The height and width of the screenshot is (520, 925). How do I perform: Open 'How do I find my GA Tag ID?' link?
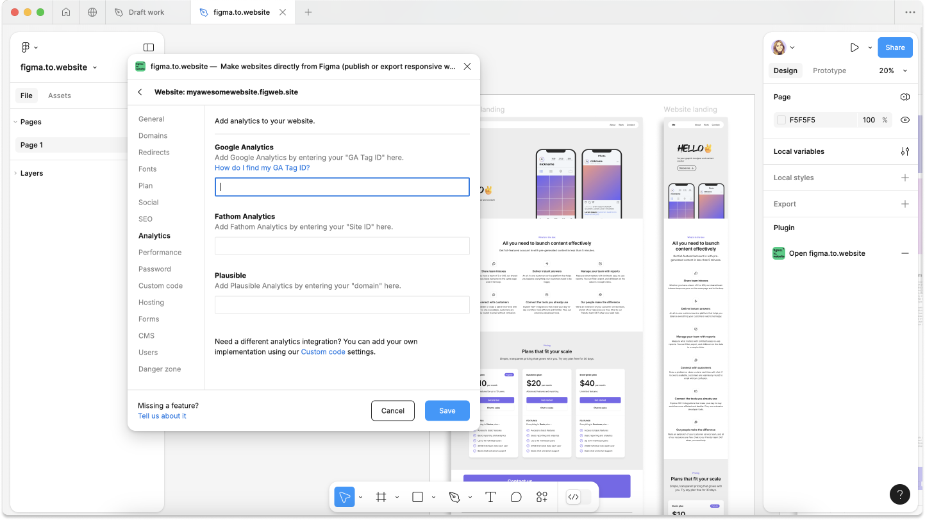262,168
